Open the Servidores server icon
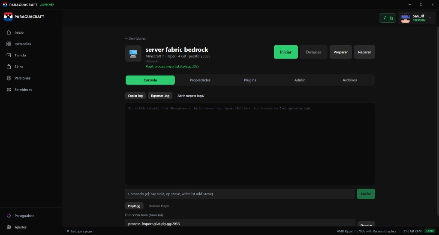439x235 pixels. (x=9, y=90)
